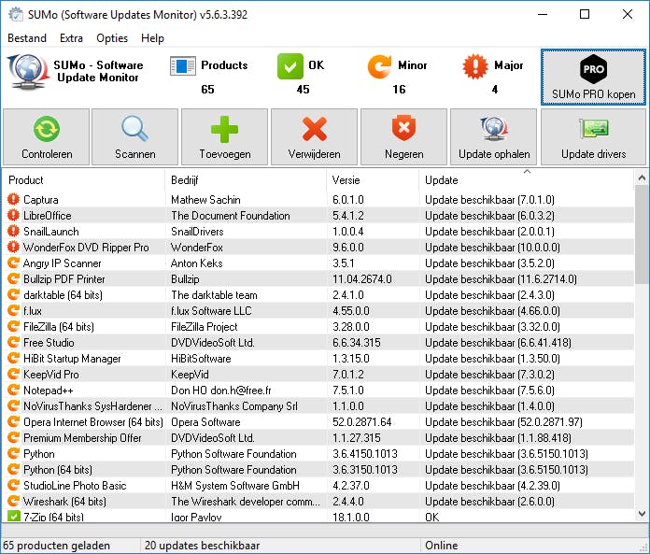This screenshot has width=650, height=554.
Task: Select Wireshark minor update icon
Action: click(13, 502)
